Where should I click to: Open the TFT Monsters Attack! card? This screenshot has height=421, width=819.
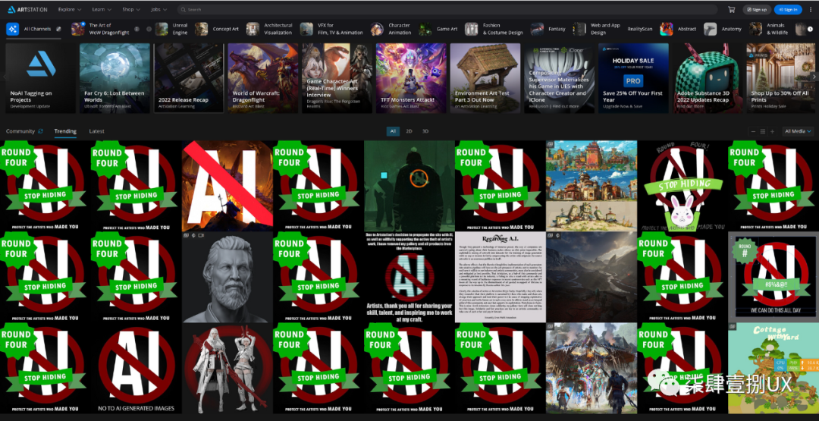(411, 78)
